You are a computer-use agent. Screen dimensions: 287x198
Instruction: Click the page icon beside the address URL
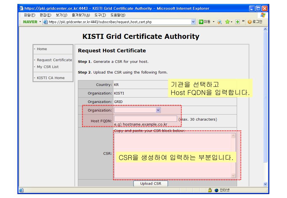point(45,22)
